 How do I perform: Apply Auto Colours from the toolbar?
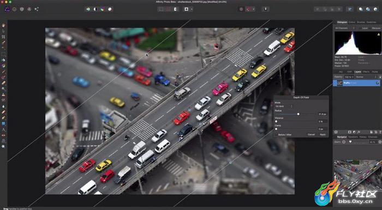pos(103,9)
